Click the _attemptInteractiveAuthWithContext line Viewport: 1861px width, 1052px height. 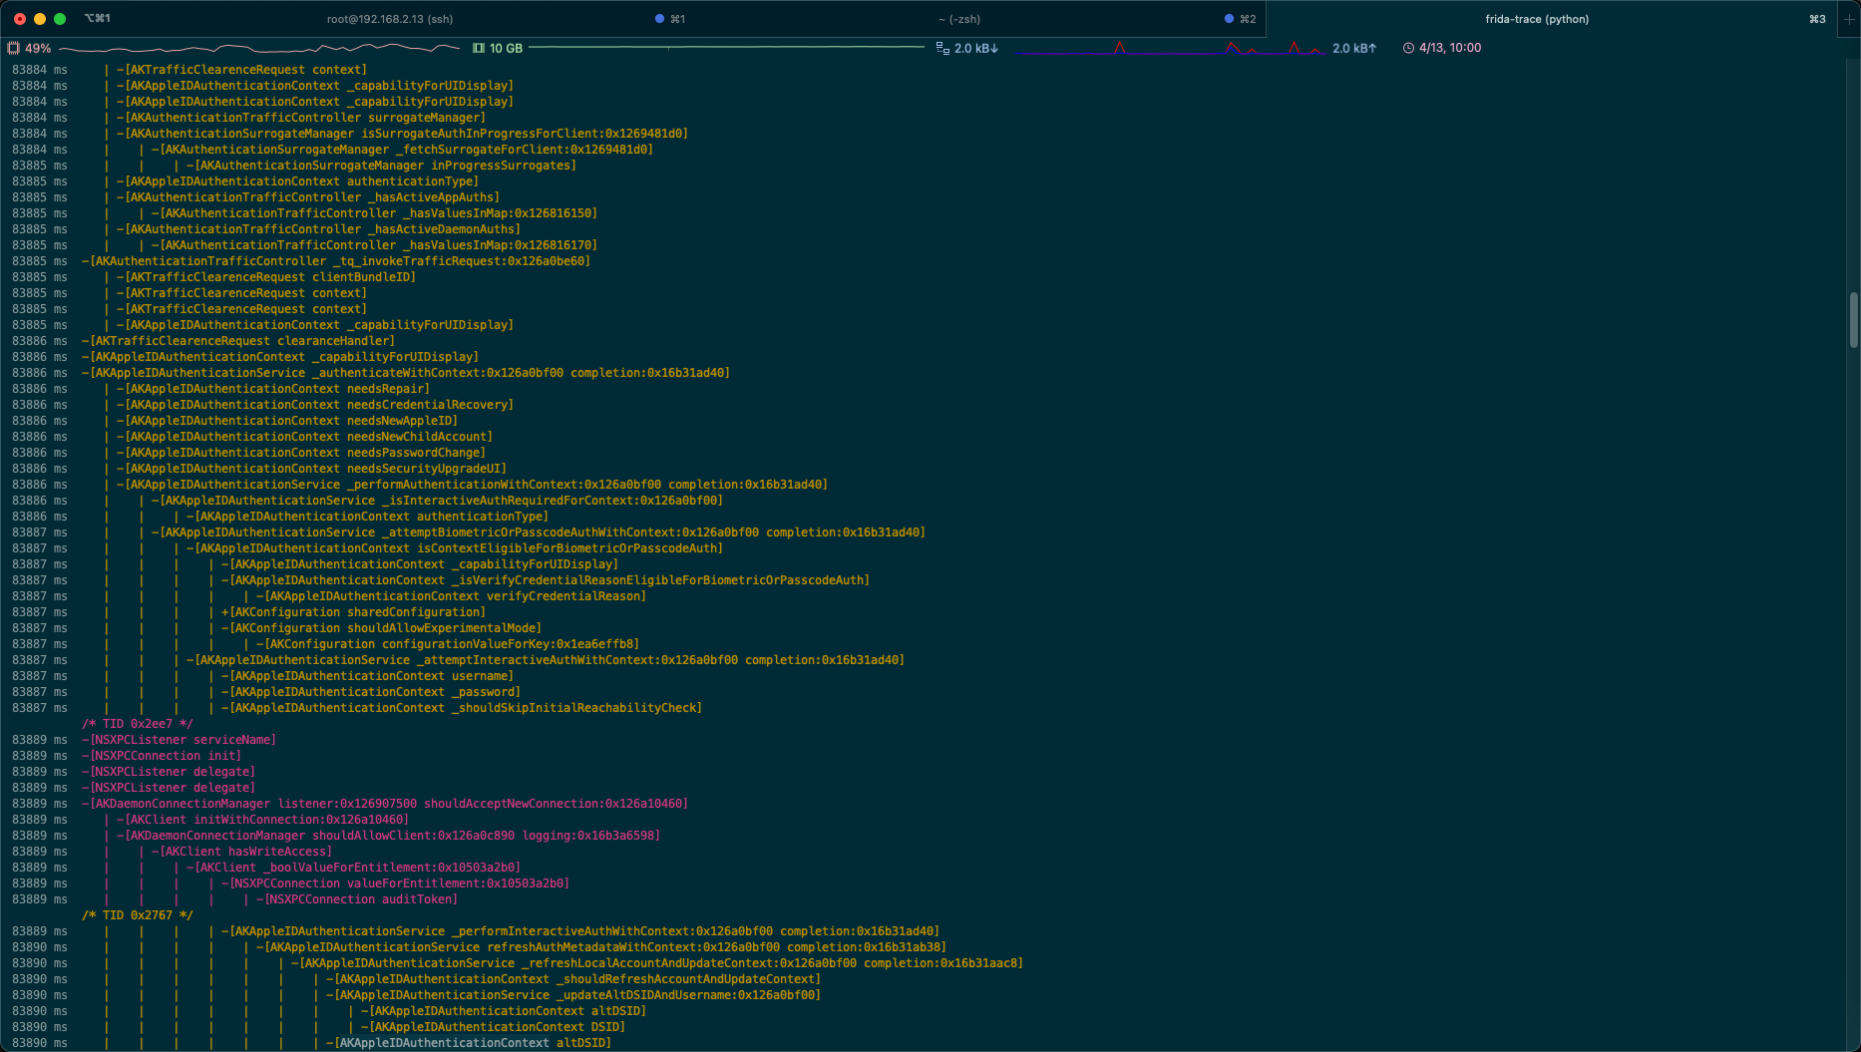tap(545, 660)
